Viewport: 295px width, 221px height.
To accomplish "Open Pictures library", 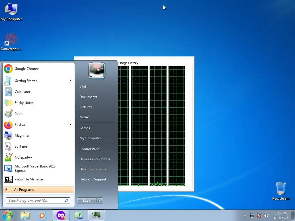I will (x=85, y=107).
